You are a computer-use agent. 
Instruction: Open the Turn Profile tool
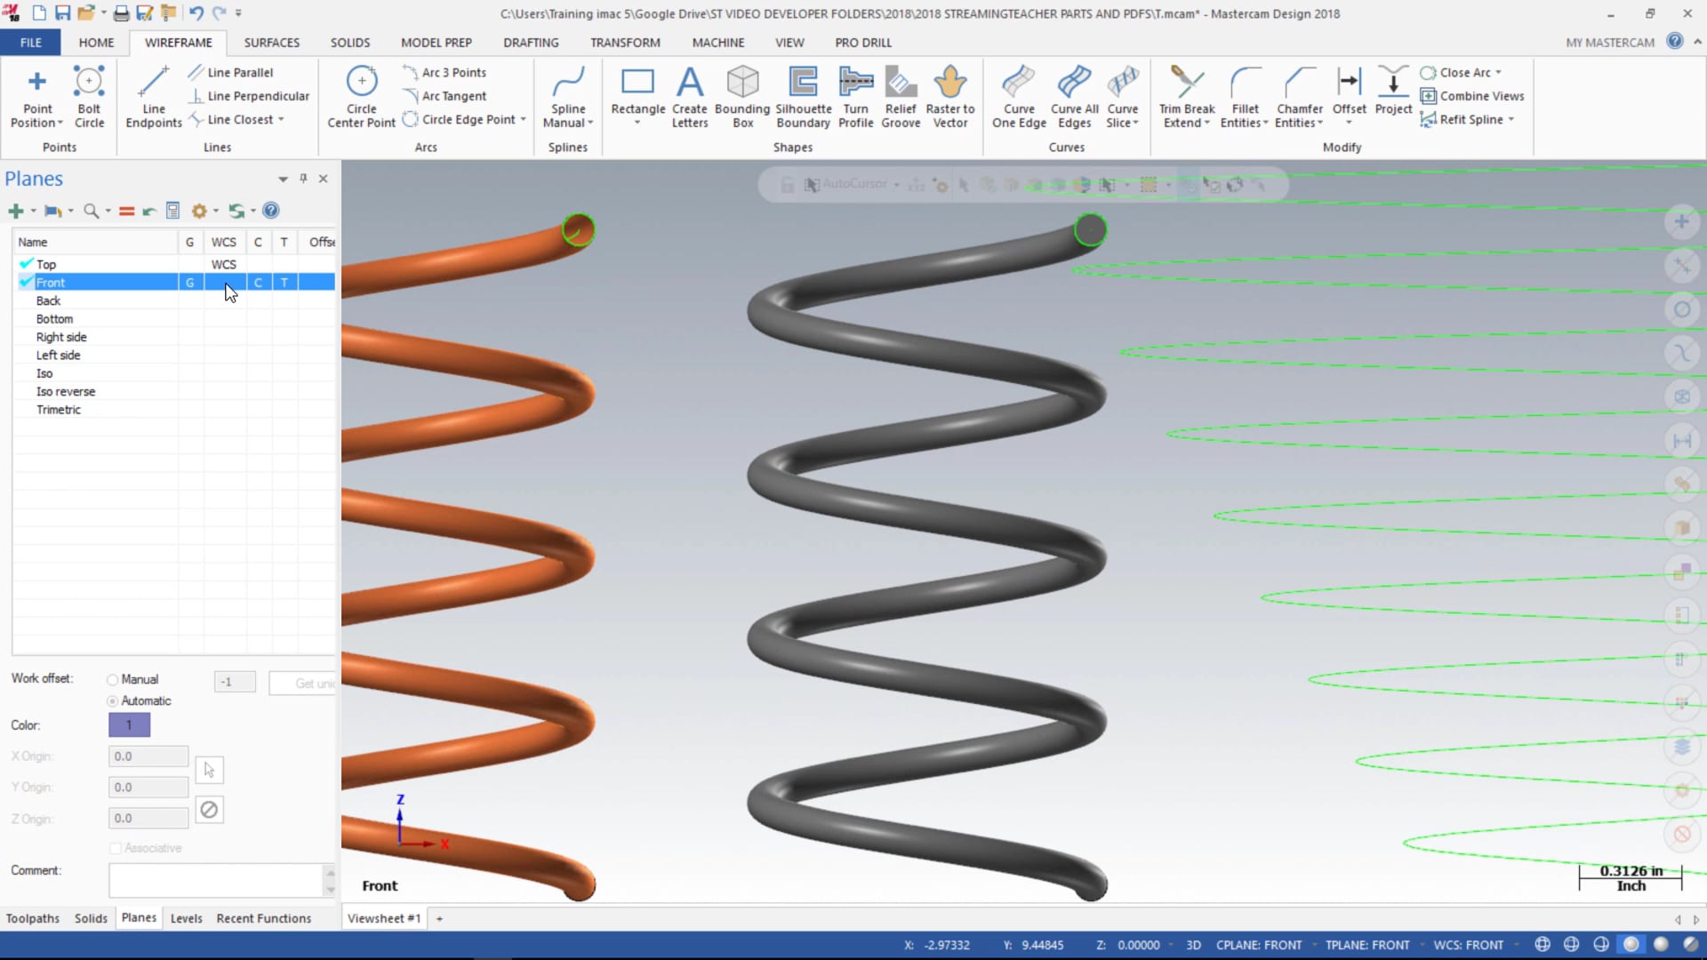click(x=855, y=96)
